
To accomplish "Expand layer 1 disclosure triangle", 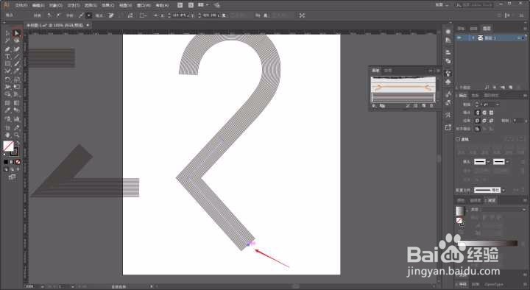I will [x=473, y=38].
